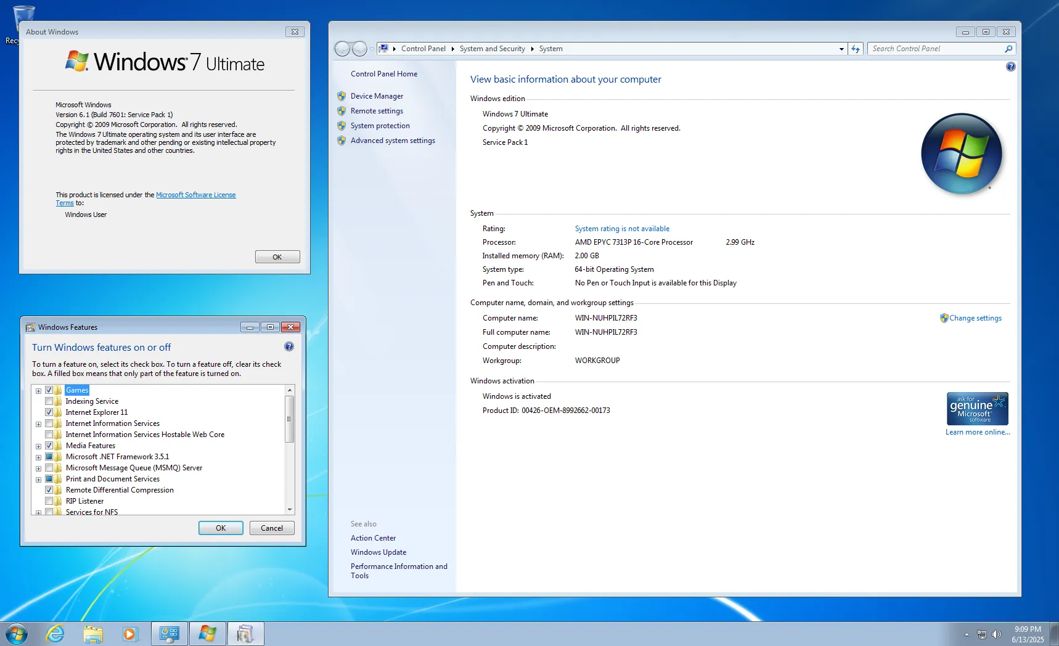Image resolution: width=1059 pixels, height=646 pixels.
Task: Expand Print and Document Services node
Action: [x=38, y=480]
